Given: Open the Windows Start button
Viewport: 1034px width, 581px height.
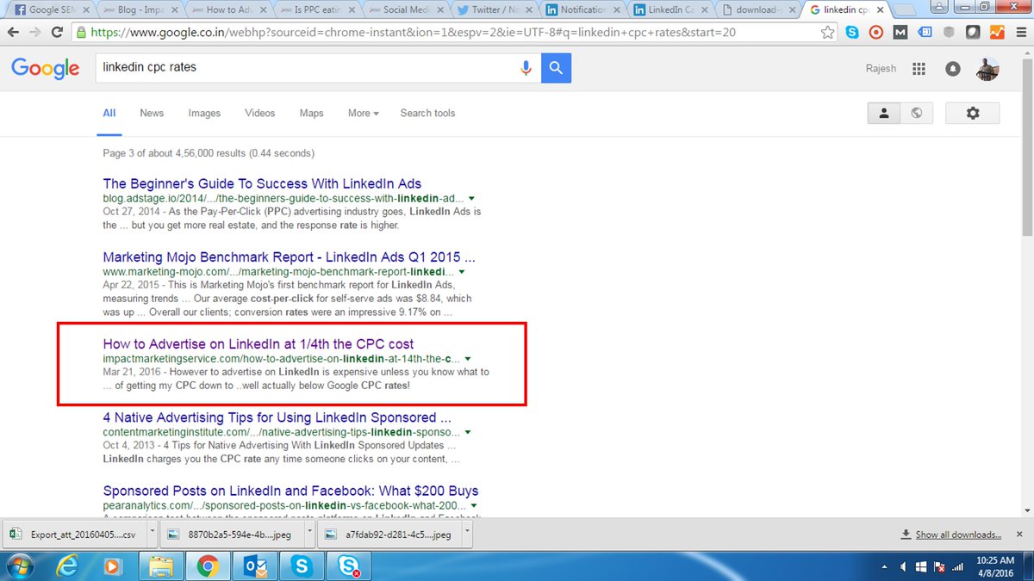Looking at the screenshot, I should [x=20, y=566].
